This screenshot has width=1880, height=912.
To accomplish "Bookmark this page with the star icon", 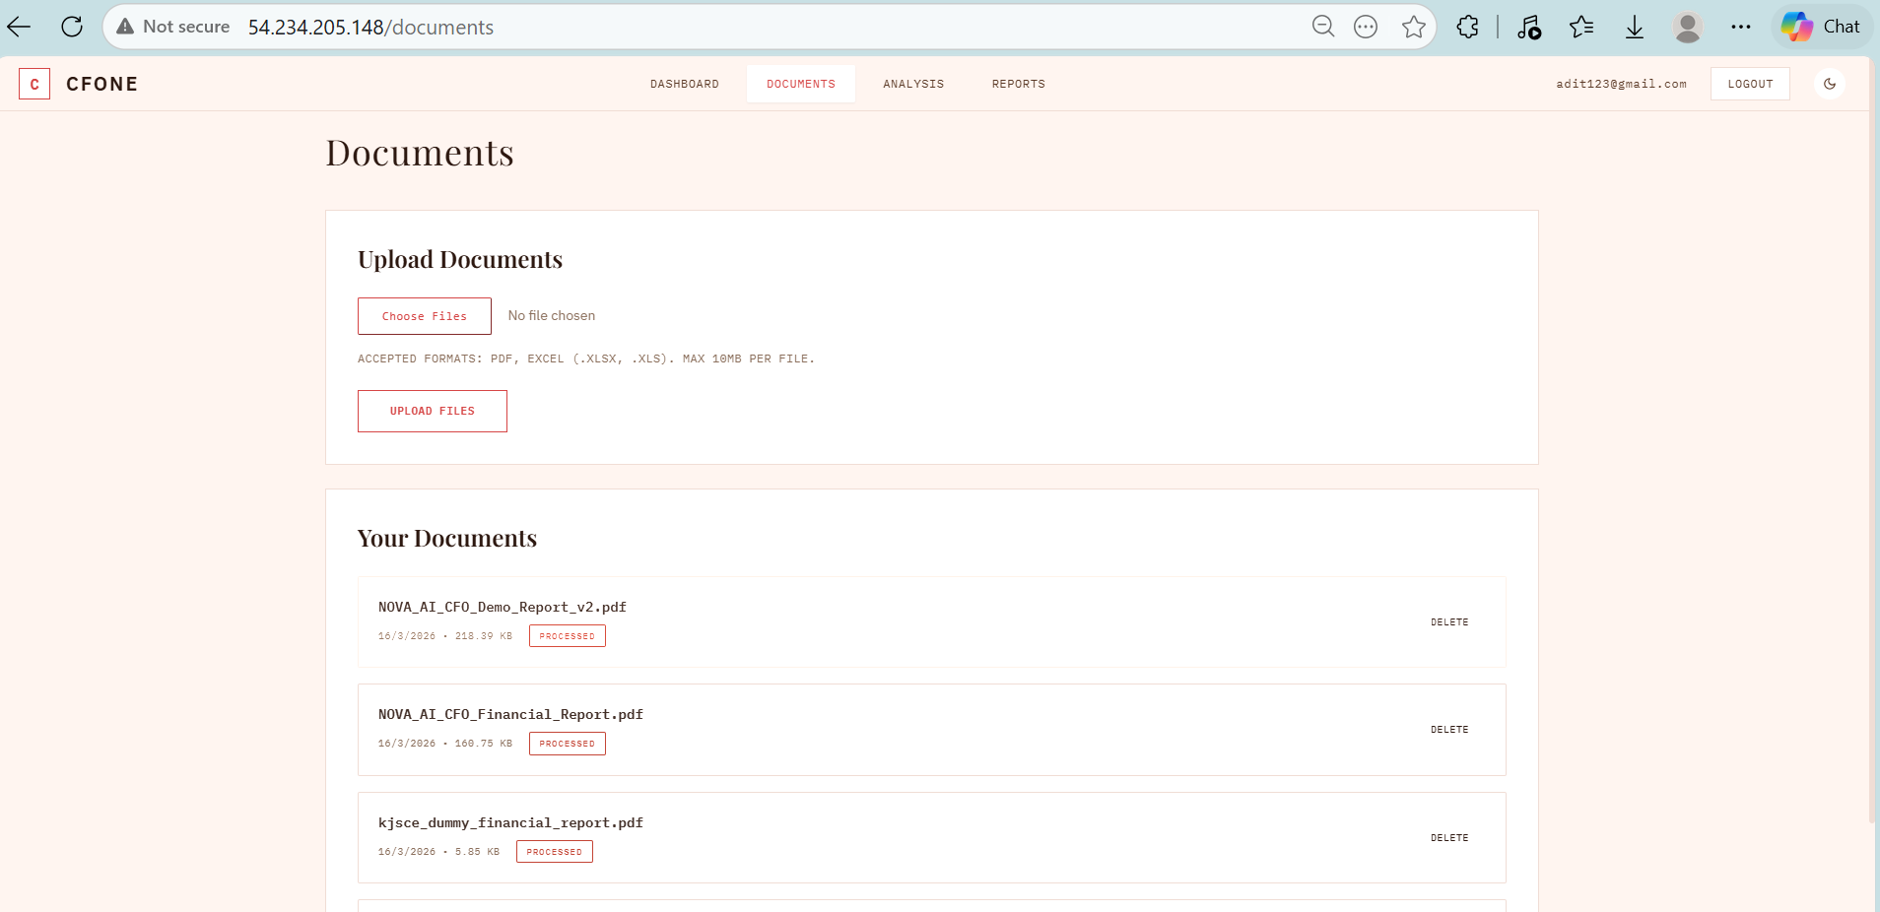I will click(1414, 27).
